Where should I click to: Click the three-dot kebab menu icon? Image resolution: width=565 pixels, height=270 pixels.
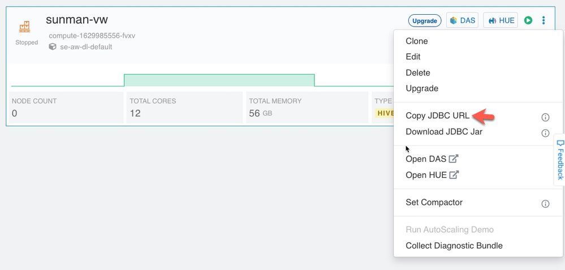tap(544, 20)
